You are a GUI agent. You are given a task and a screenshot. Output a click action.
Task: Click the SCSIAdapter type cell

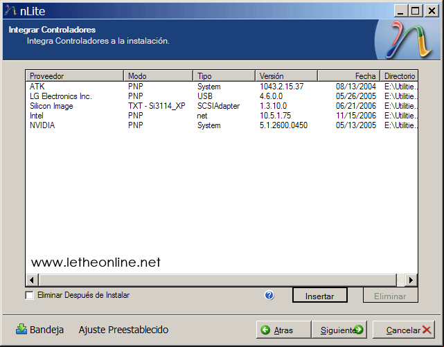click(218, 106)
